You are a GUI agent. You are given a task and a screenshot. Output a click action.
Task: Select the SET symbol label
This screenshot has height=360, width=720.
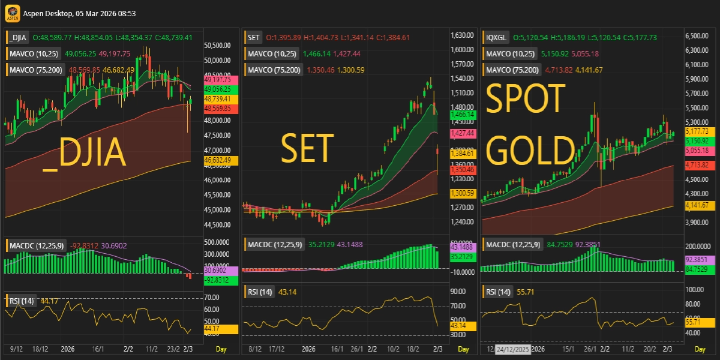coord(254,38)
